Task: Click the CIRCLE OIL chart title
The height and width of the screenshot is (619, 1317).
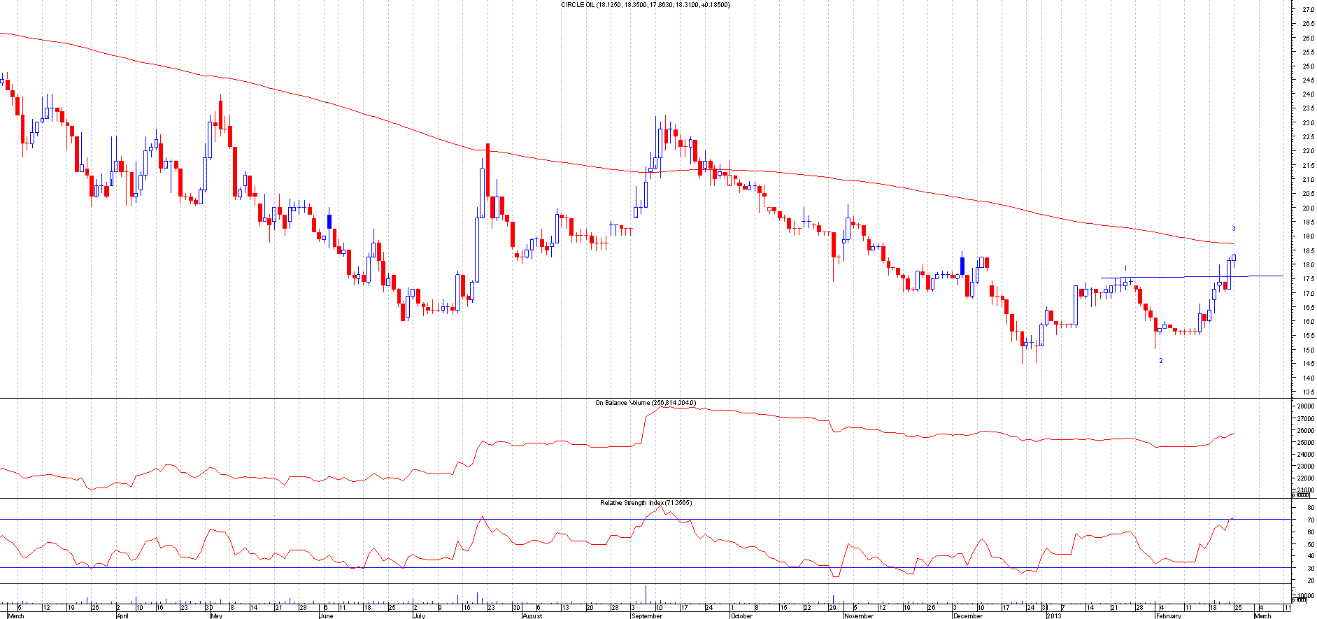Action: pos(646,5)
